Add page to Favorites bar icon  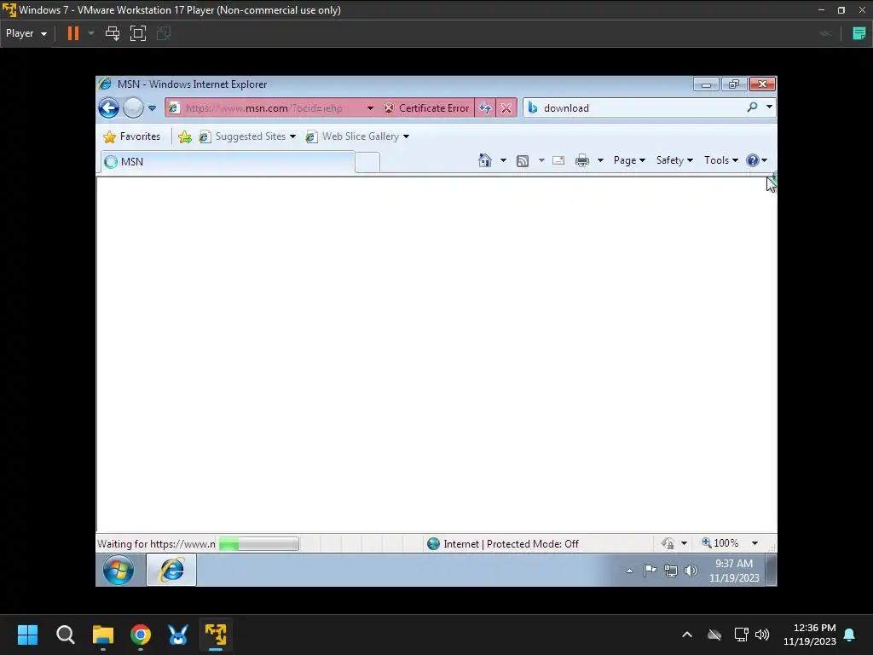click(x=185, y=137)
